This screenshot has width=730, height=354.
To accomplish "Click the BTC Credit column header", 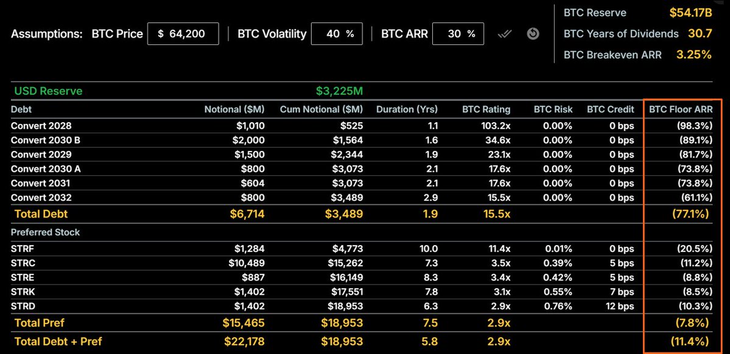I will click(610, 109).
